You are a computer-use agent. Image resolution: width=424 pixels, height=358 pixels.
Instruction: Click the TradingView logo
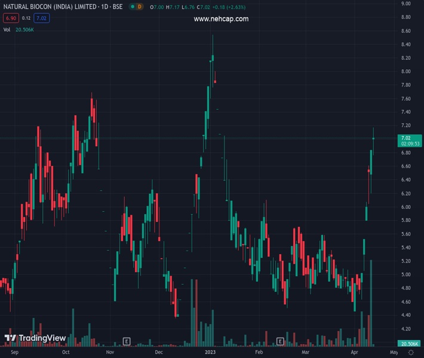coord(35,338)
